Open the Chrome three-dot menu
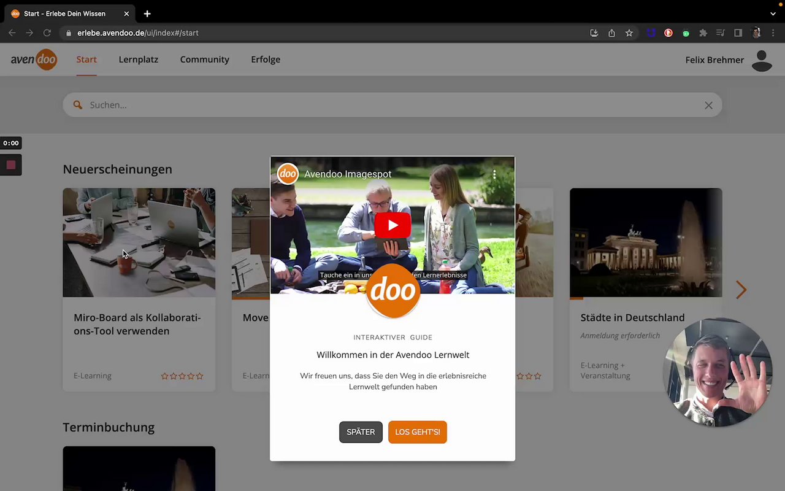Screen dimensions: 785x491 pyautogui.click(x=773, y=33)
